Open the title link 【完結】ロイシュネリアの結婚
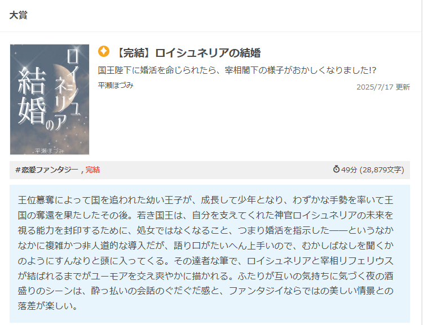This screenshot has height=325, width=423. click(187, 53)
